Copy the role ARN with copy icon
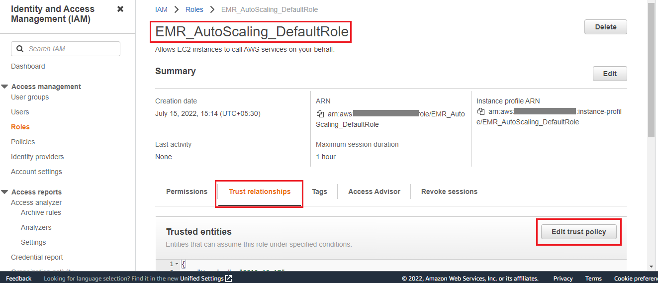The height and width of the screenshot is (283, 658). pos(320,114)
